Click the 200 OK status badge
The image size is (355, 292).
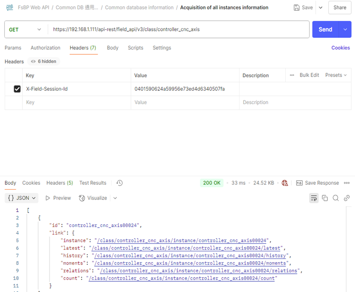point(212,183)
